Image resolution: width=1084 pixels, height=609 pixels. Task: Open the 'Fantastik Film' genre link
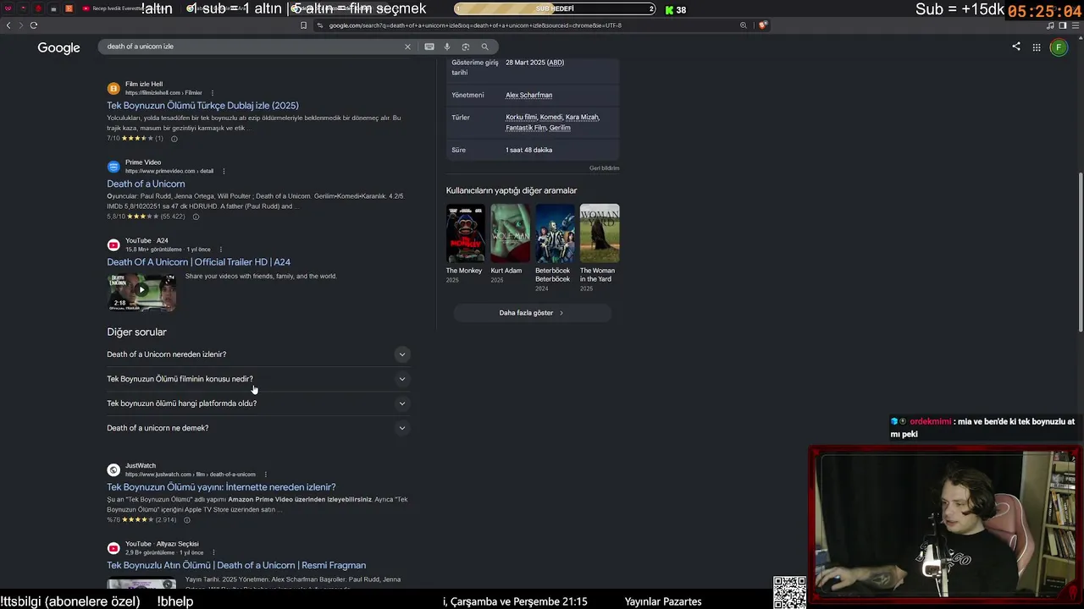coord(526,128)
